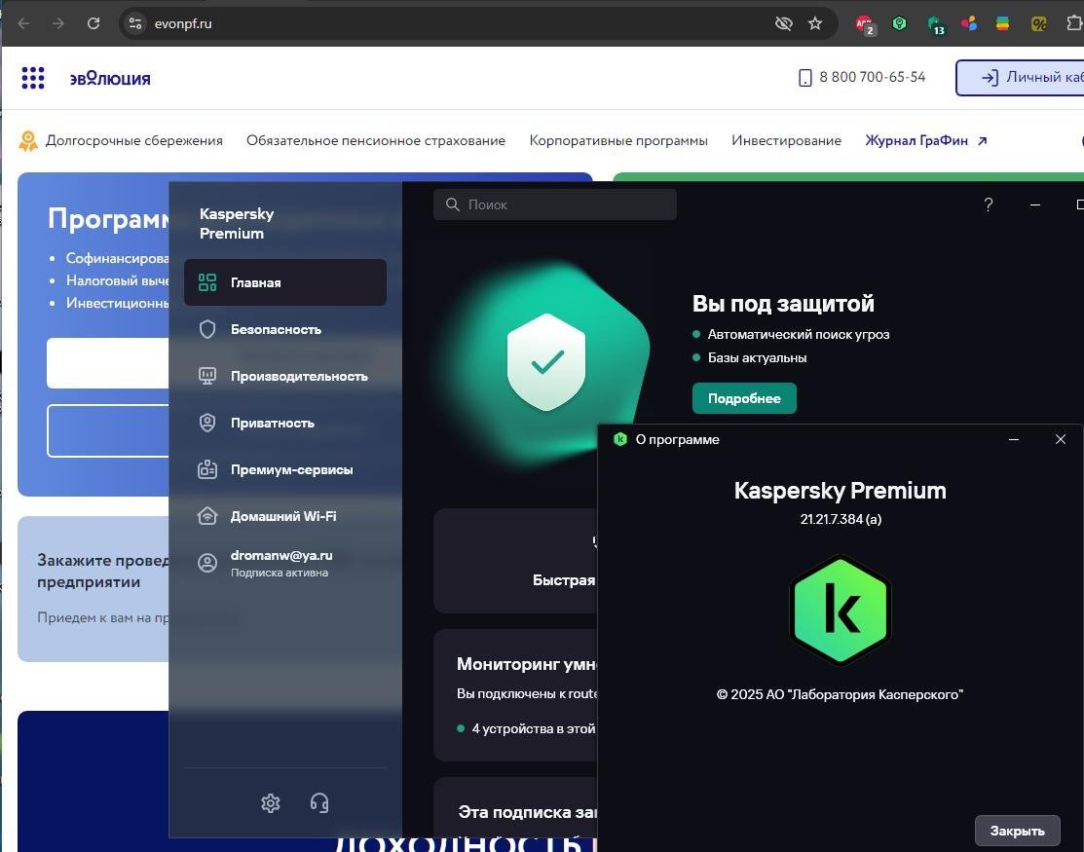The image size is (1084, 852).
Task: Open the browser extensions puzzle menu
Action: (x=1075, y=23)
